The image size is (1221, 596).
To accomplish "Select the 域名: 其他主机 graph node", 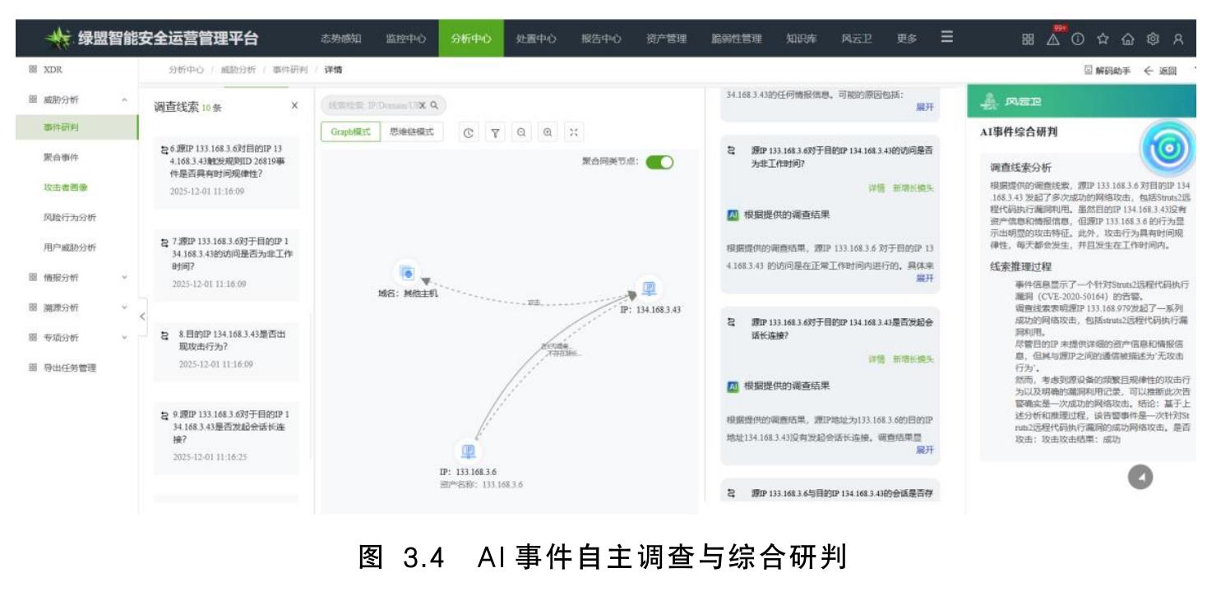I will [x=407, y=274].
